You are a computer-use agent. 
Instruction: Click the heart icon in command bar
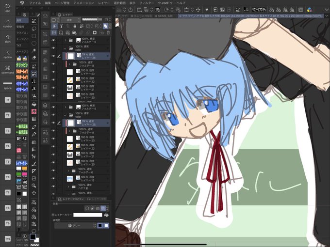207,10
